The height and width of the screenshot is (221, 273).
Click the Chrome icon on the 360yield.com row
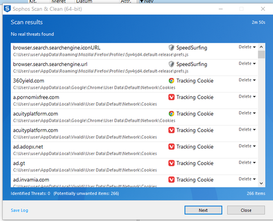tap(171, 81)
